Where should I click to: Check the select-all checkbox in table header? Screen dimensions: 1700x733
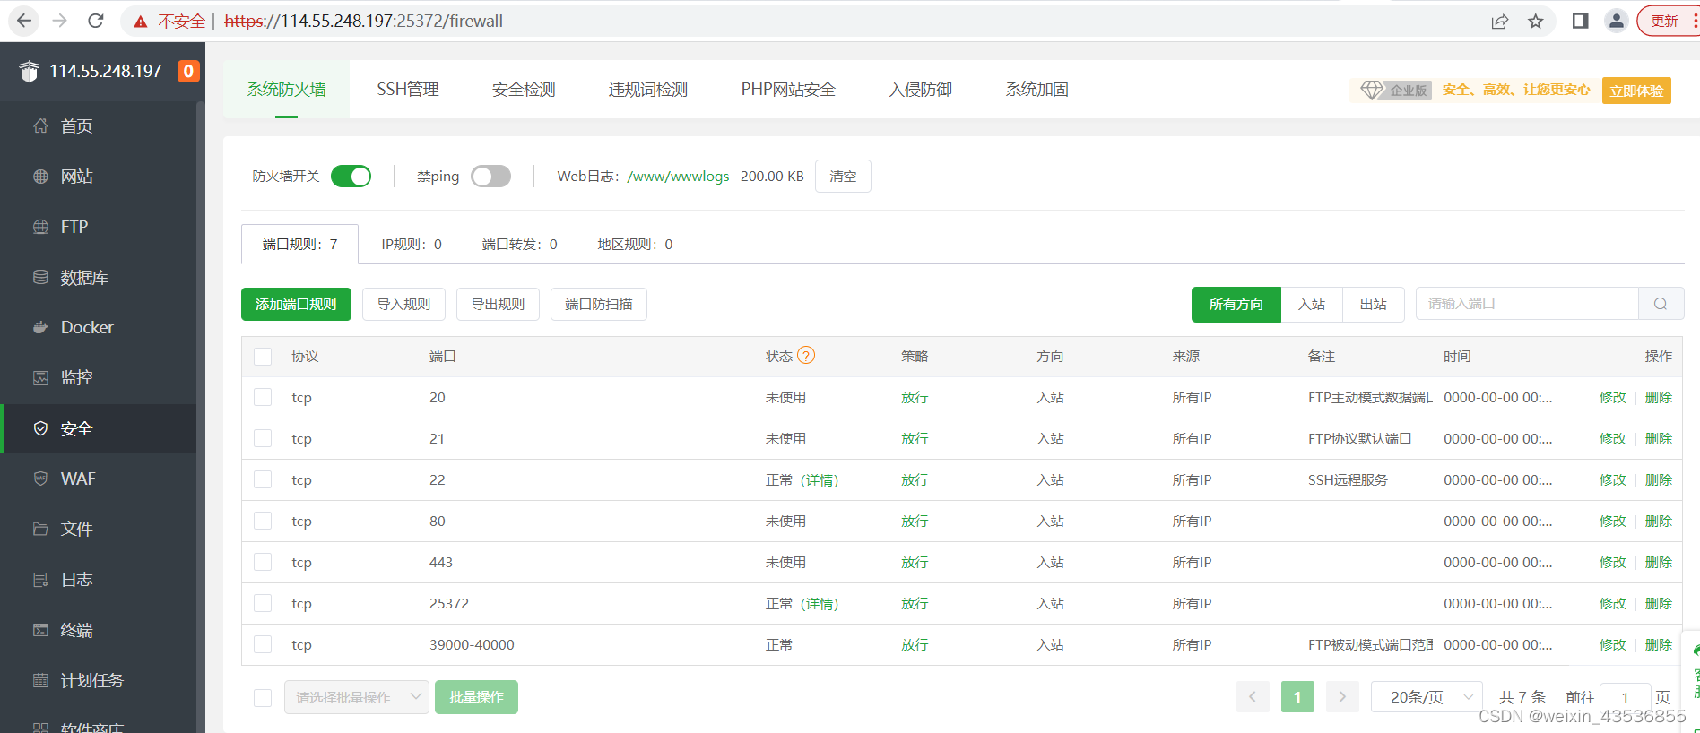click(x=263, y=357)
